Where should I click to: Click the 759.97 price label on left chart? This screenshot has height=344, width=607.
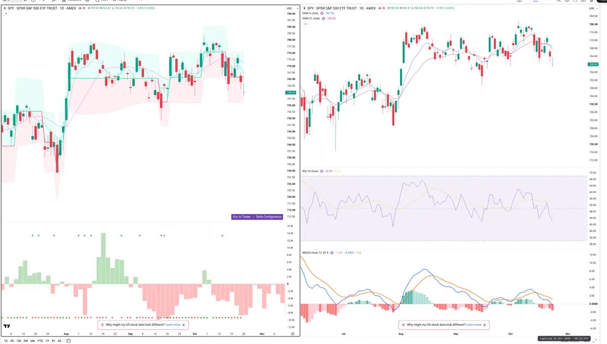pyautogui.click(x=291, y=93)
